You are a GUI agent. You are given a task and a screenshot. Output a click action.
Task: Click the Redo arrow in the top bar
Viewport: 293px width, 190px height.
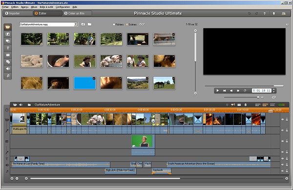(256, 14)
